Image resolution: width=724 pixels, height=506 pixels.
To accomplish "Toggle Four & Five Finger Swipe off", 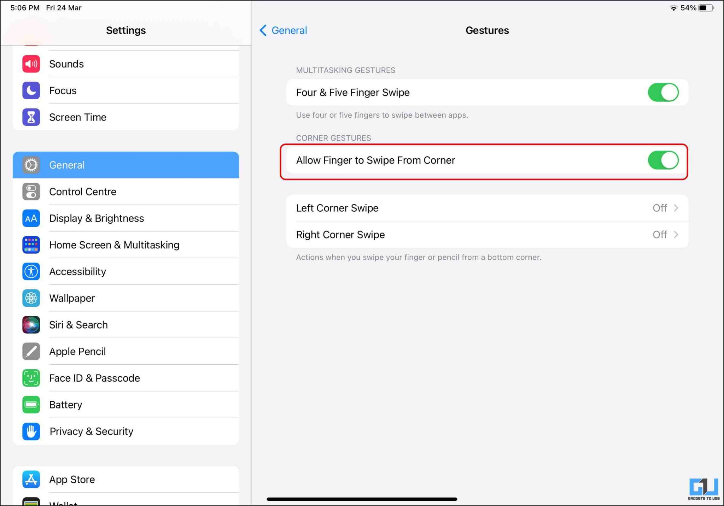I will coord(663,92).
